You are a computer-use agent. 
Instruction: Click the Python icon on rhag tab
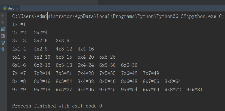[4, 8]
